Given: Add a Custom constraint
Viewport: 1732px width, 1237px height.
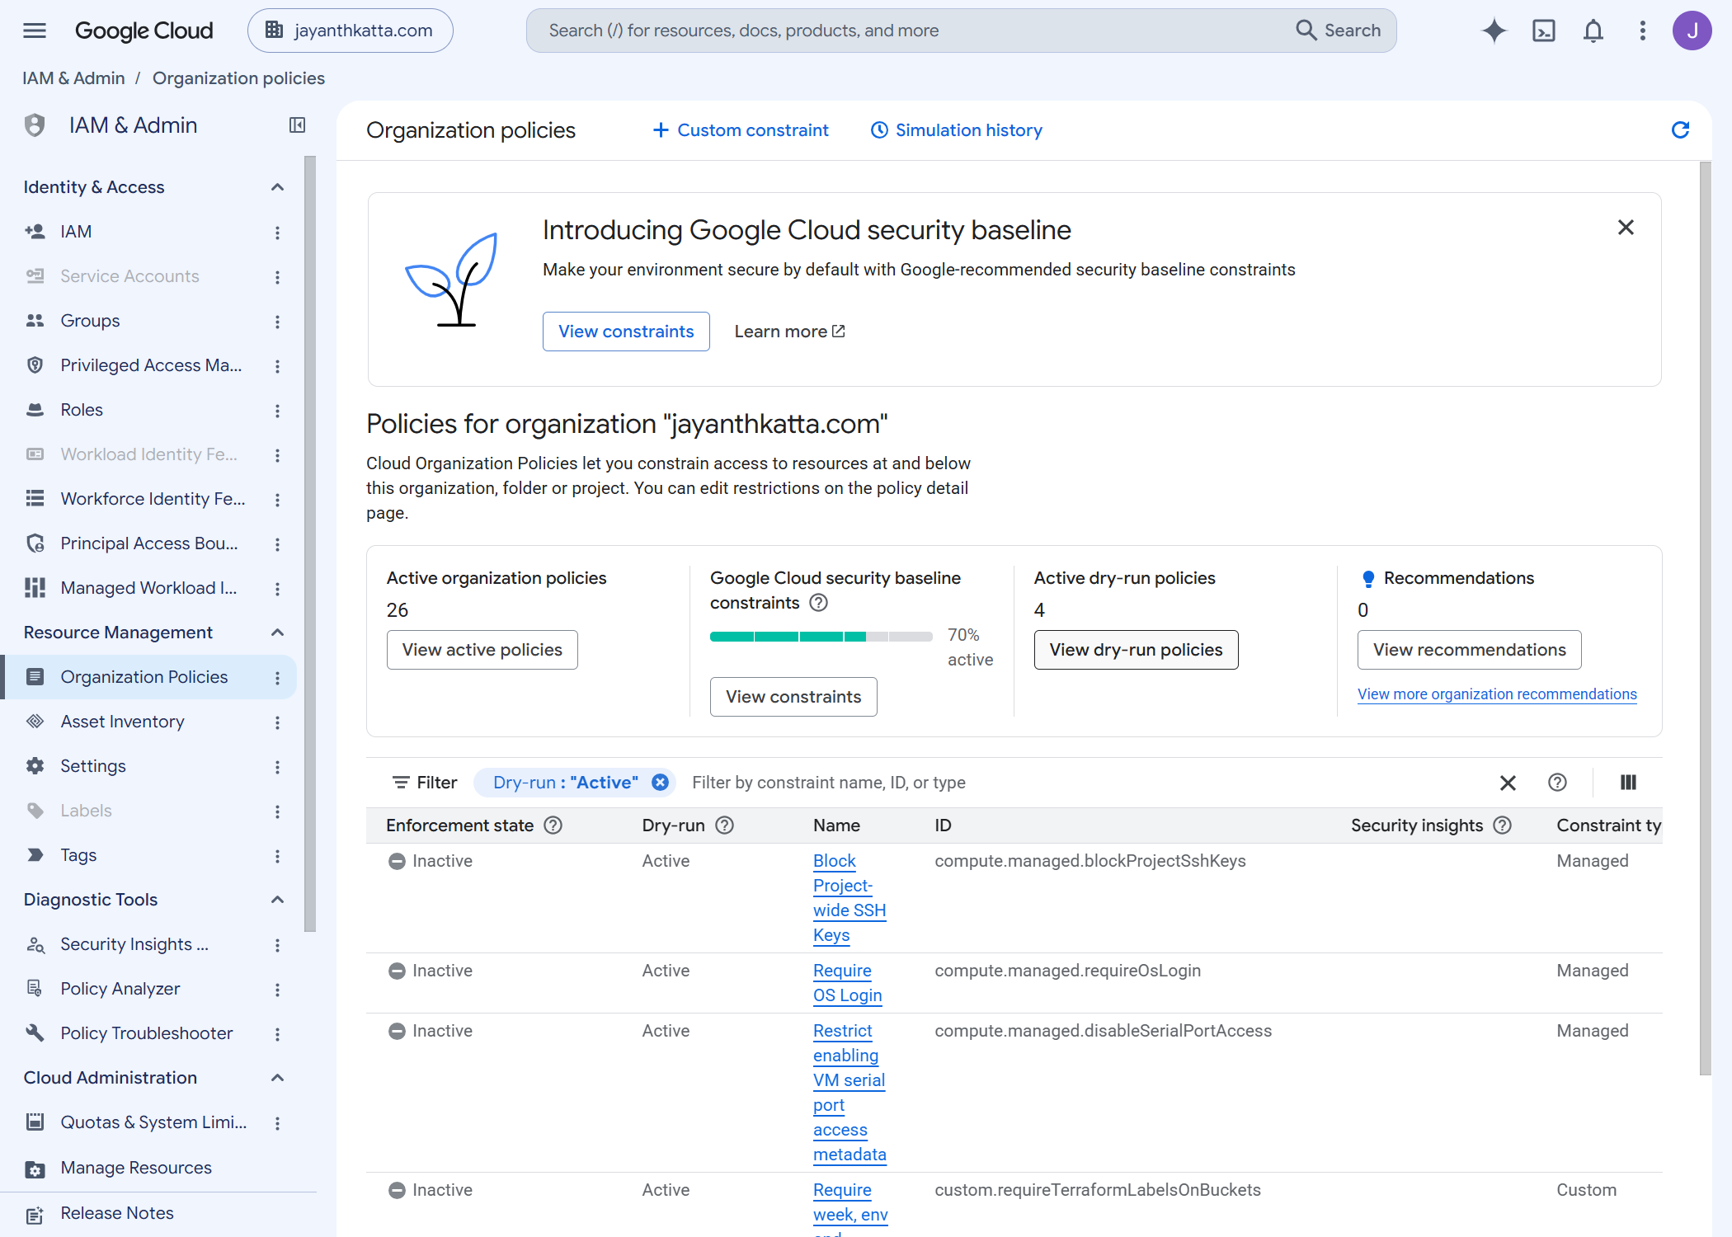Looking at the screenshot, I should [740, 130].
